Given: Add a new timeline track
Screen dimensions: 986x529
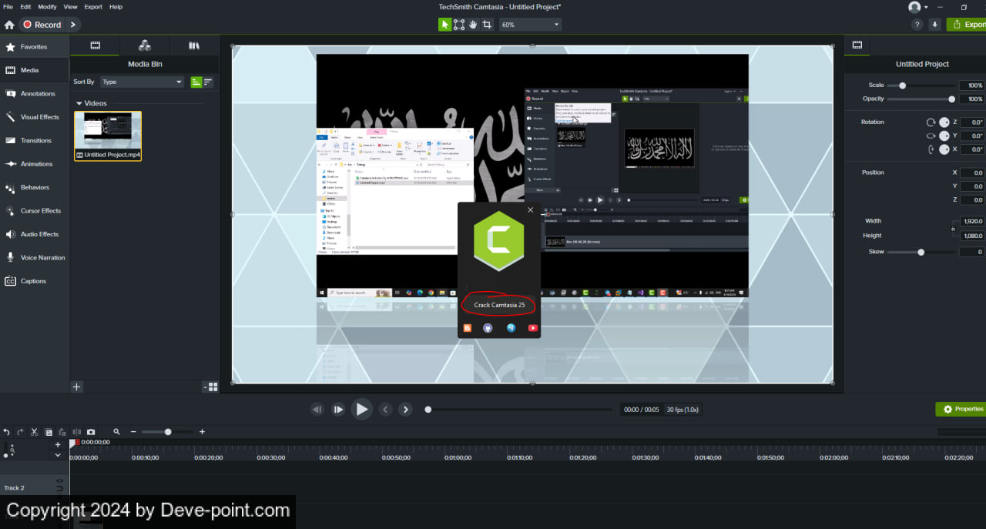Looking at the screenshot, I should point(58,444).
